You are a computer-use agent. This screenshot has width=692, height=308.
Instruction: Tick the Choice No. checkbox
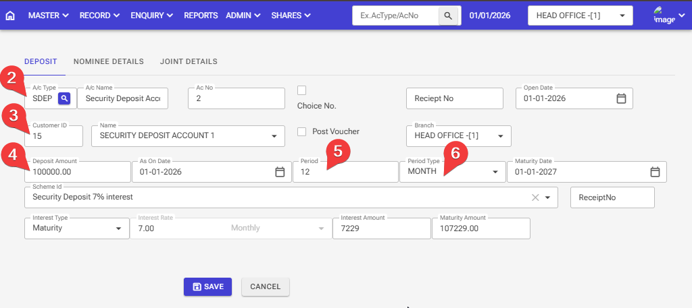302,90
